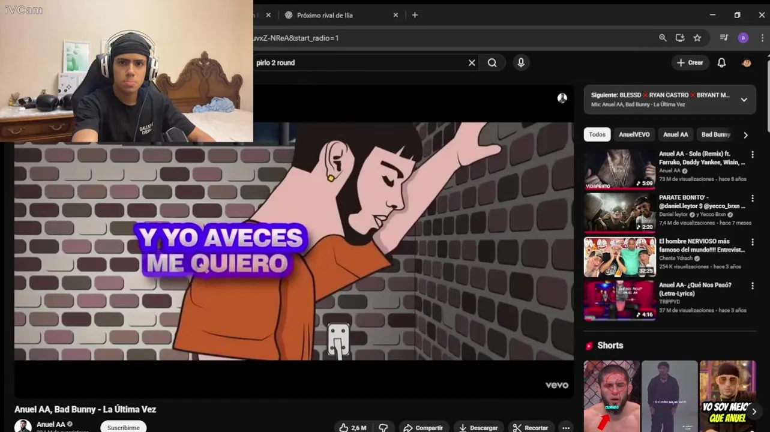This screenshot has height=432, width=770.
Task: Open the YO SOY MEJOR QUE ANUEL Short
Action: pyautogui.click(x=728, y=396)
